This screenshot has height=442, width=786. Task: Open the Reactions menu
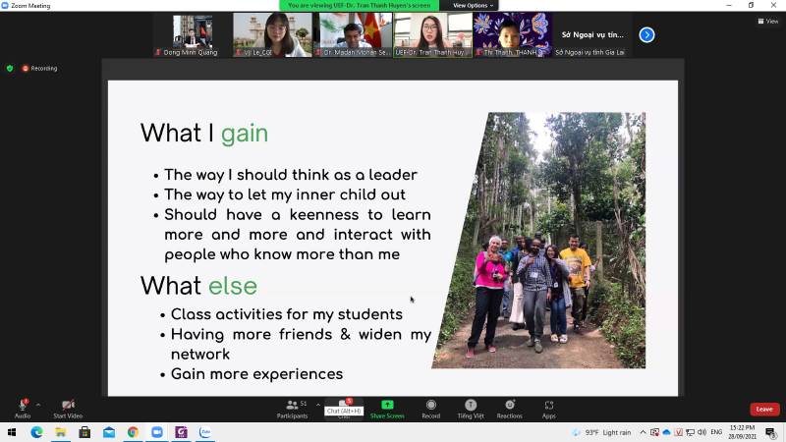click(509, 406)
